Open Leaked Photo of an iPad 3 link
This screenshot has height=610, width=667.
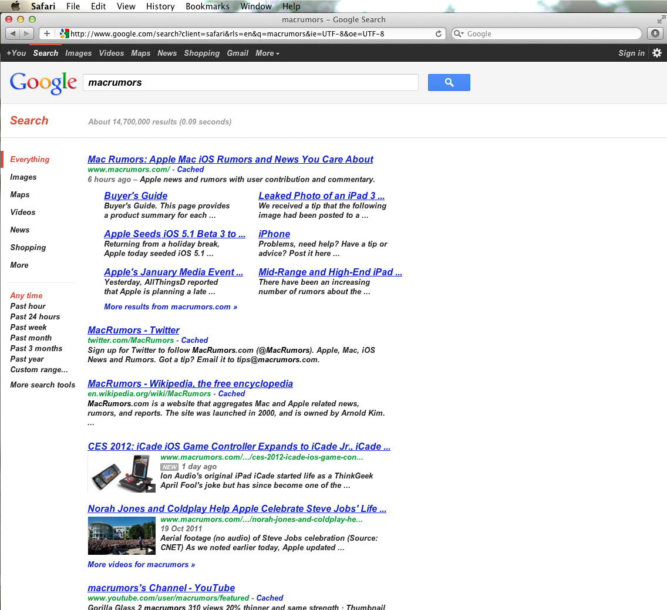tap(322, 196)
